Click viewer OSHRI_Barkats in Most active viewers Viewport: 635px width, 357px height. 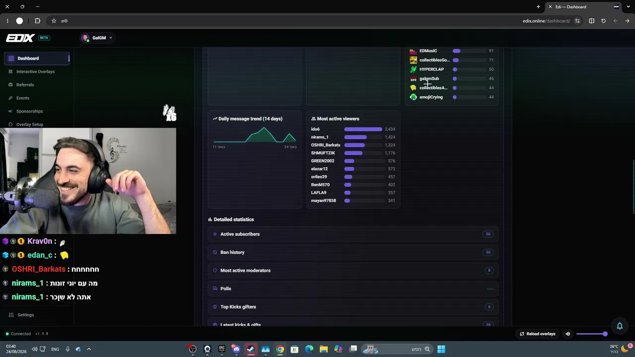(325, 145)
